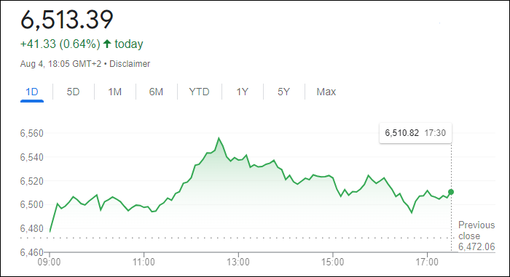Screen dimensions: 510x277
Task: Select the YTD range tab
Action: click(199, 92)
